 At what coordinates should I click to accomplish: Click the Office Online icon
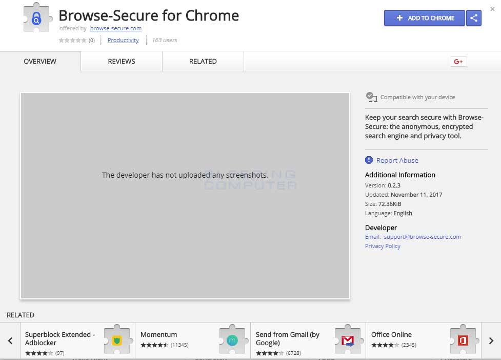(x=463, y=340)
